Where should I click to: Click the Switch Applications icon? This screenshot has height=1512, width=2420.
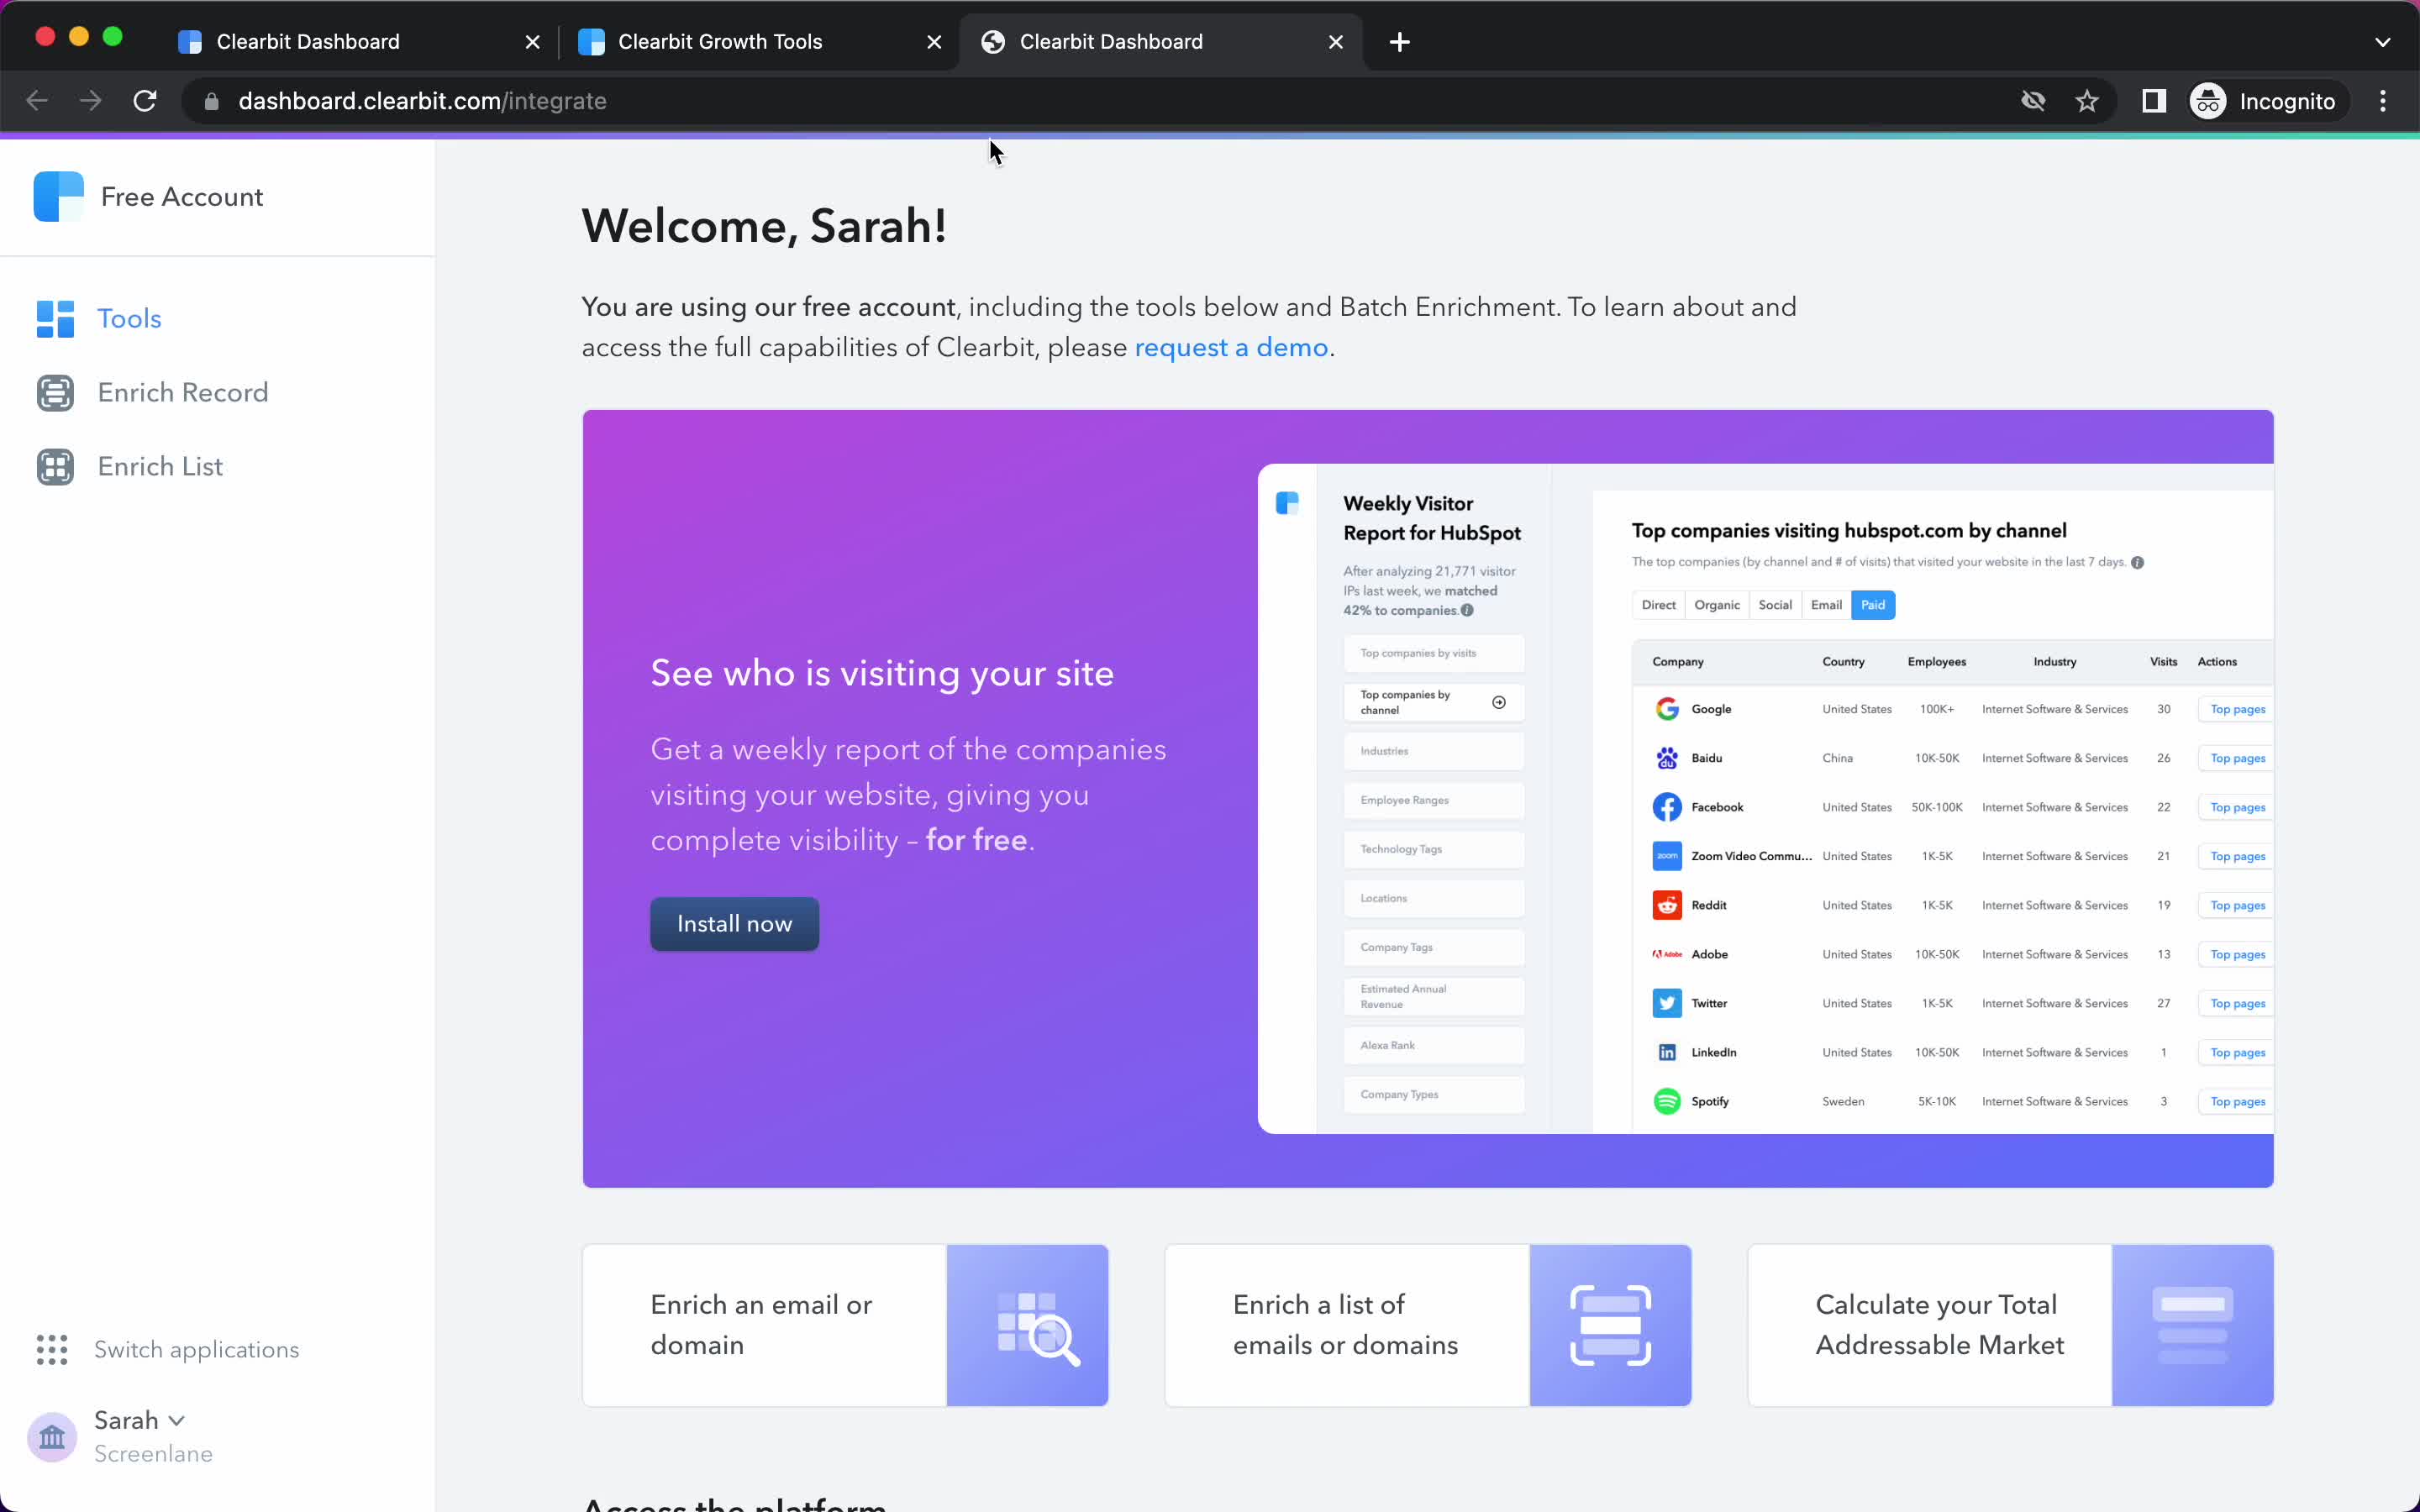pos(52,1348)
